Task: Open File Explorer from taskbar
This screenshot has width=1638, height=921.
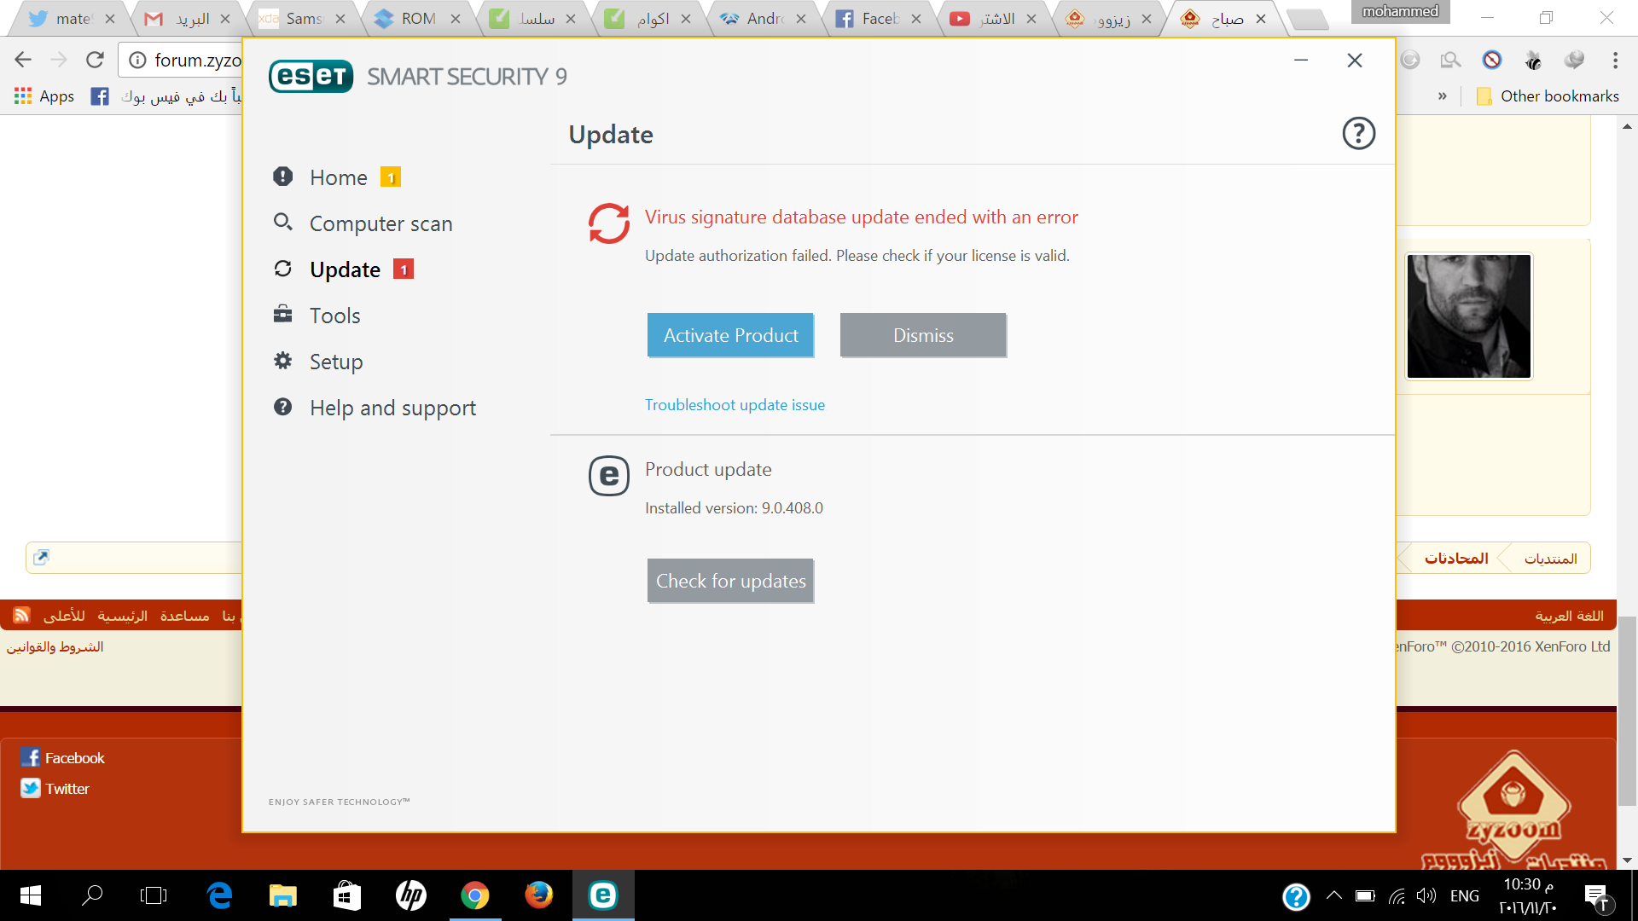Action: (282, 895)
